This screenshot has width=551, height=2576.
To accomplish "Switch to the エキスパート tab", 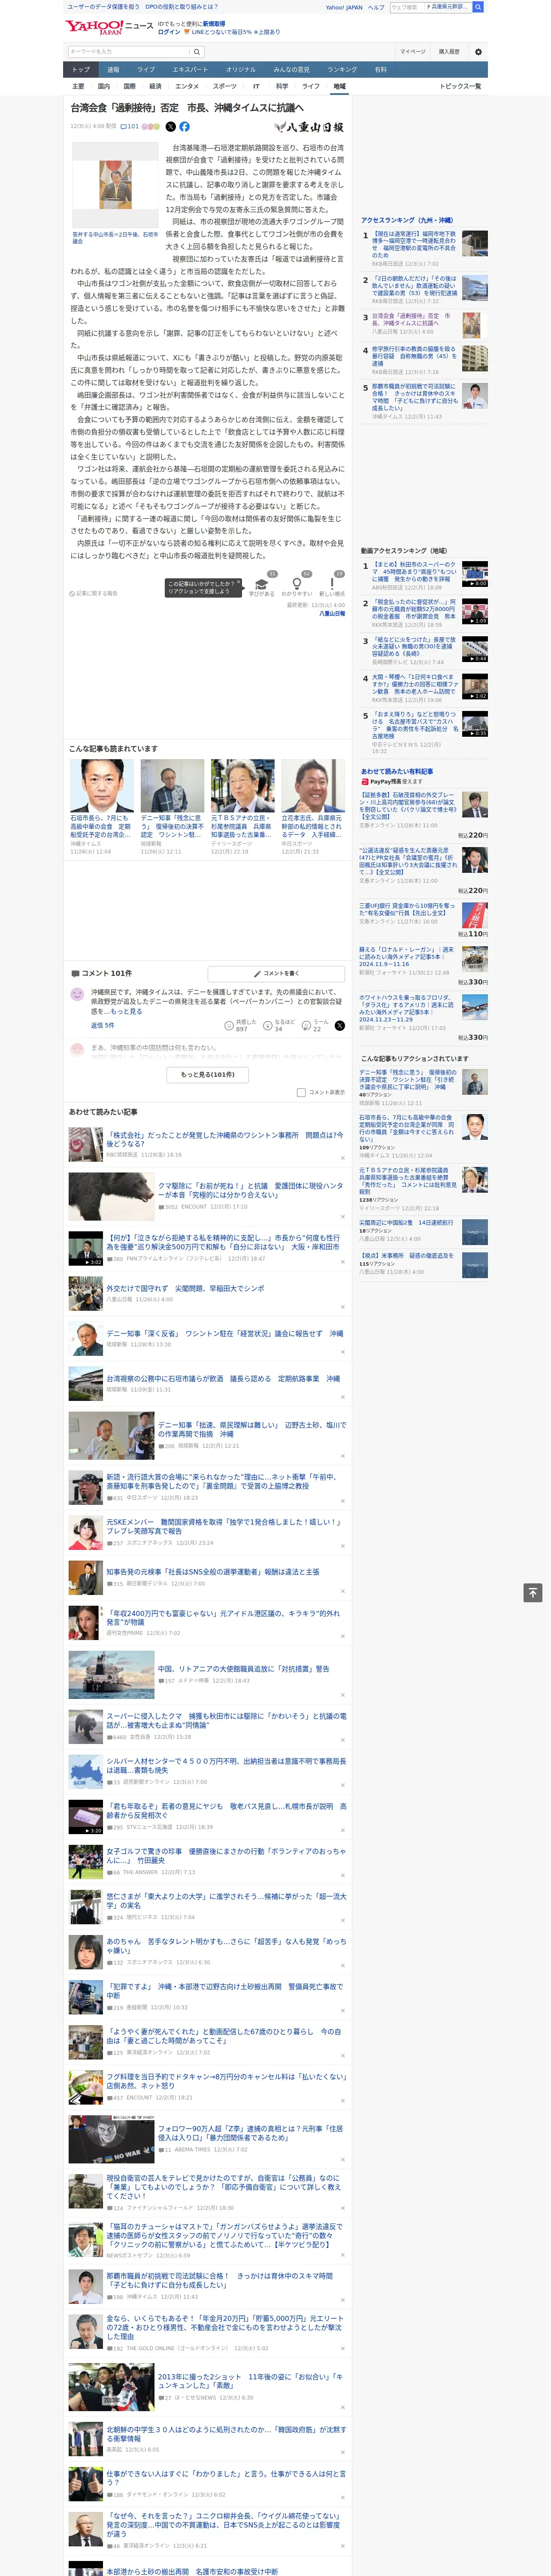I will [190, 70].
